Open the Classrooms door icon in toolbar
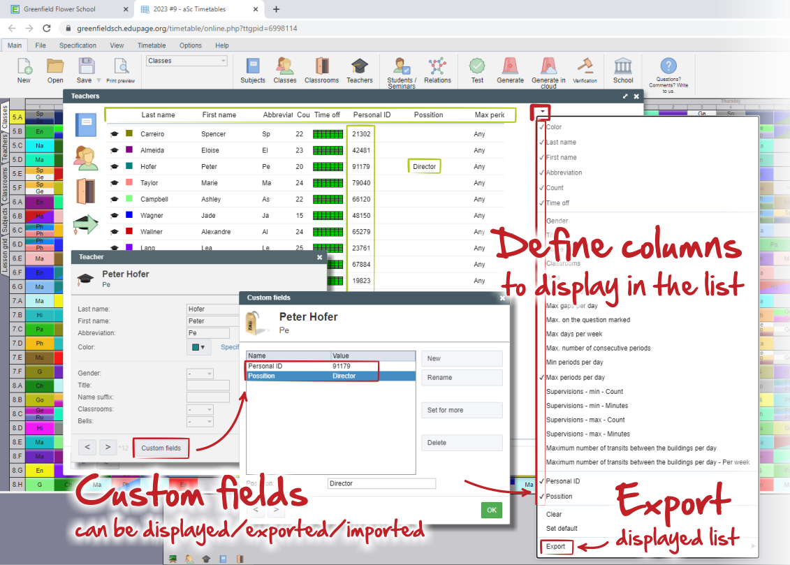790x565 pixels. [321, 70]
